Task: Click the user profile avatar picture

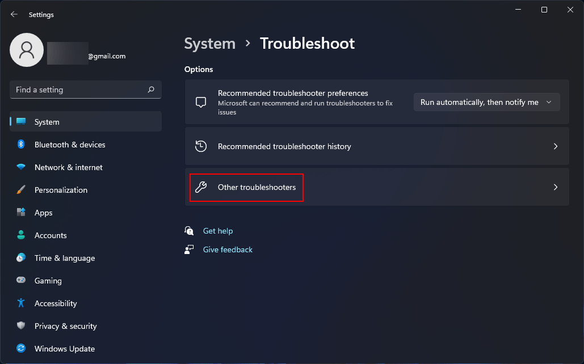Action: tap(27, 50)
